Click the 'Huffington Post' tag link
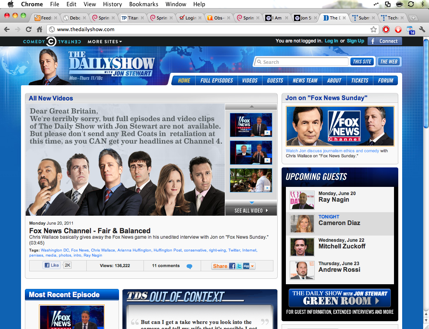429x329 pixels. pyautogui.click(x=168, y=250)
